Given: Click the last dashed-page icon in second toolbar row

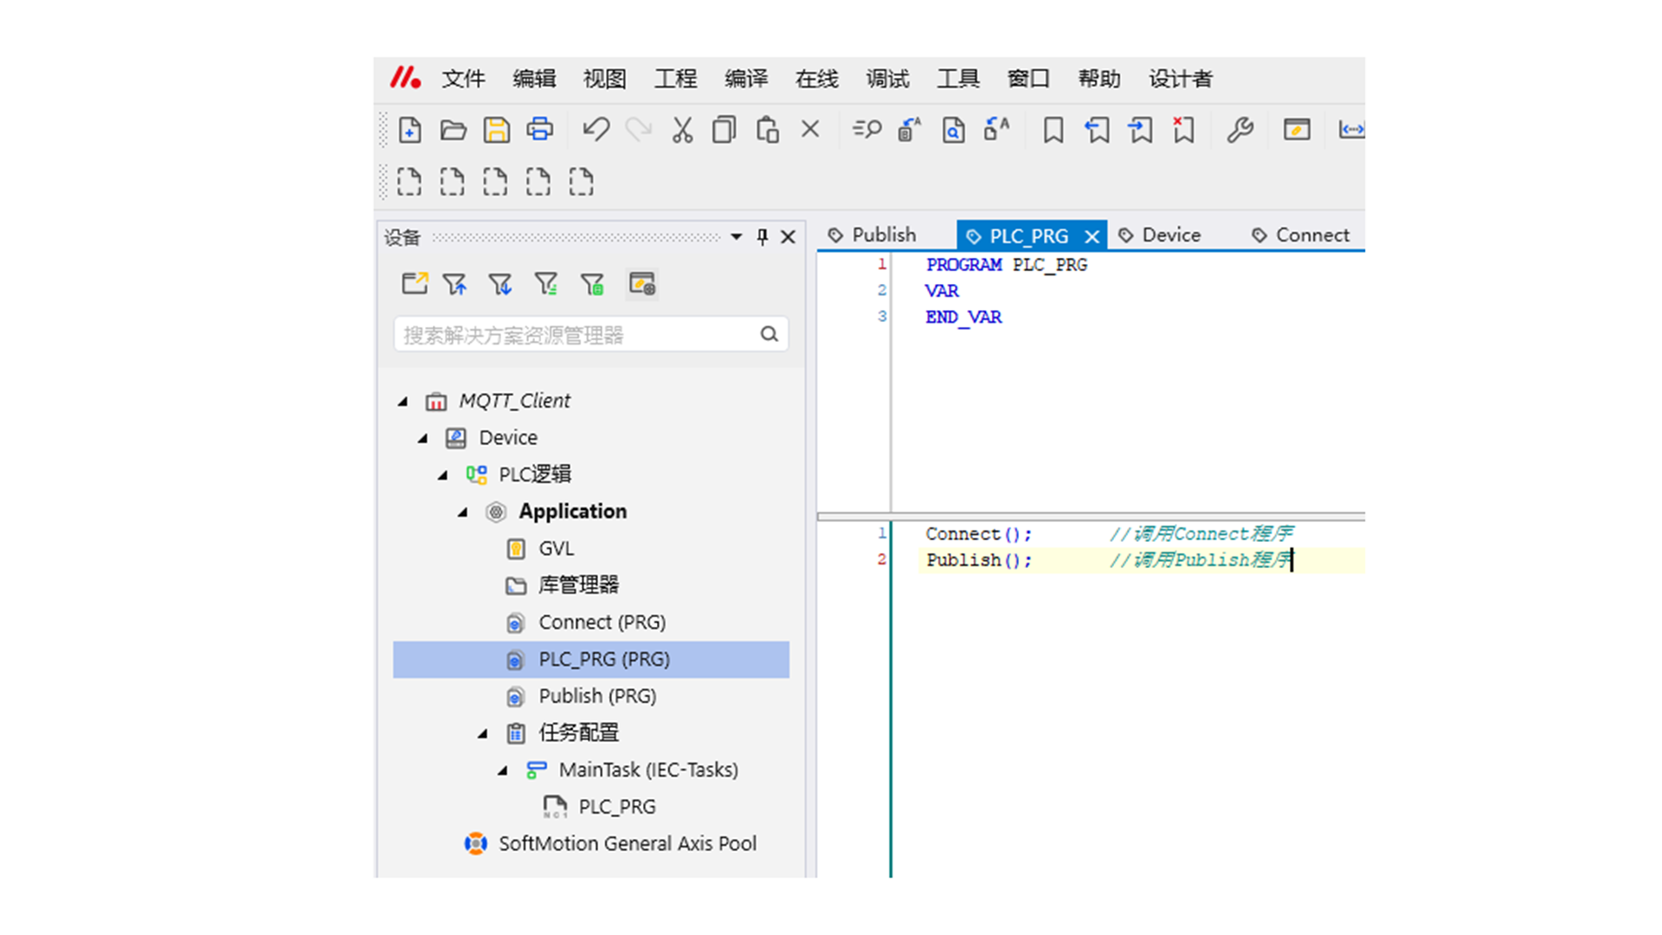Looking at the screenshot, I should (x=581, y=182).
